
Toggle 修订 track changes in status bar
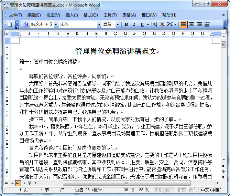click(x=170, y=190)
